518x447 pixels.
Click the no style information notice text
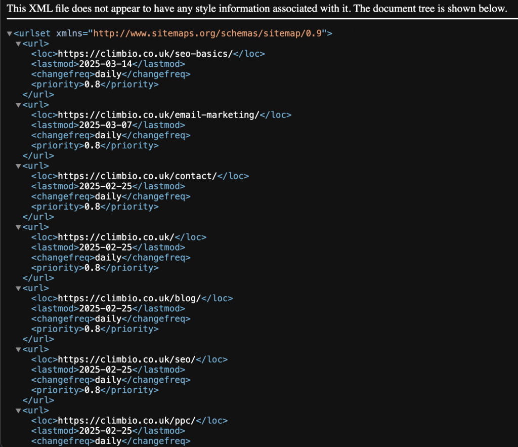click(256, 9)
